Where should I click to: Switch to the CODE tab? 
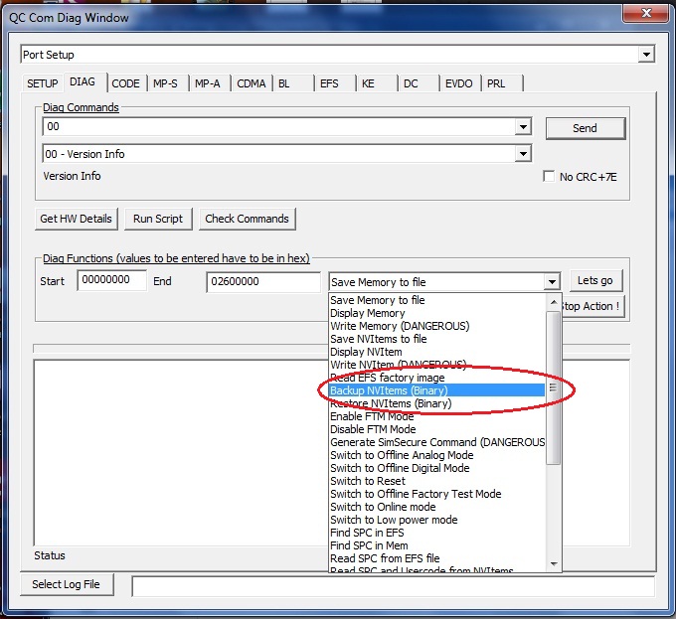(125, 83)
